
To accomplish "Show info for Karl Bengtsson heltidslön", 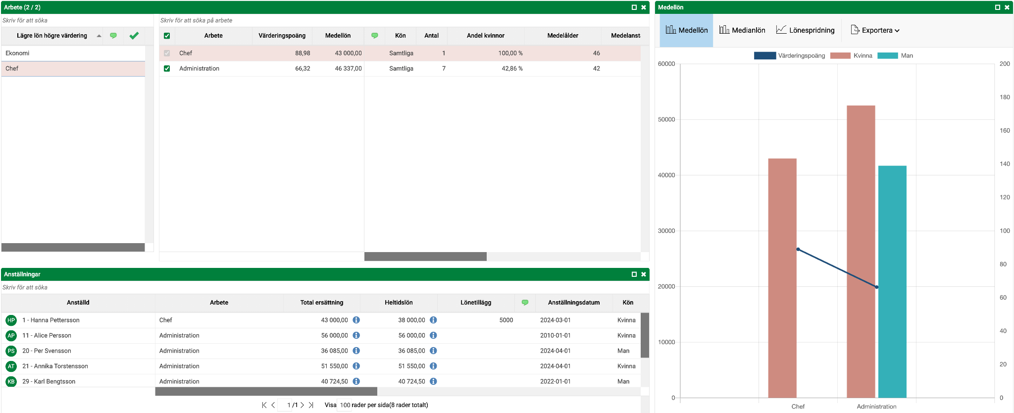I will coord(433,381).
